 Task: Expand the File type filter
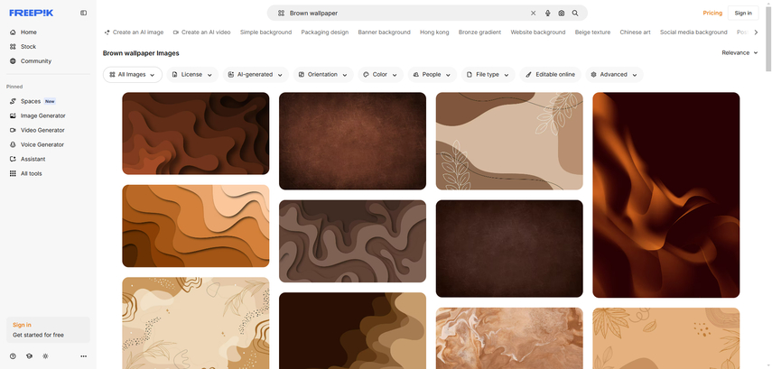(488, 75)
